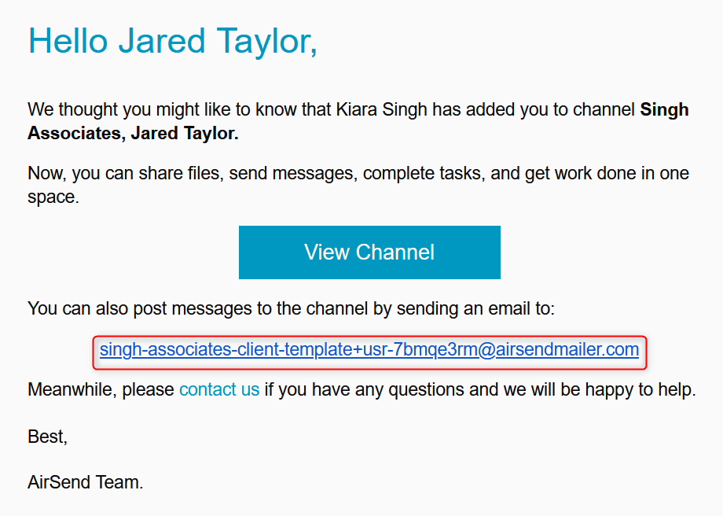Open the View Channel button
The width and height of the screenshot is (723, 516).
click(369, 252)
